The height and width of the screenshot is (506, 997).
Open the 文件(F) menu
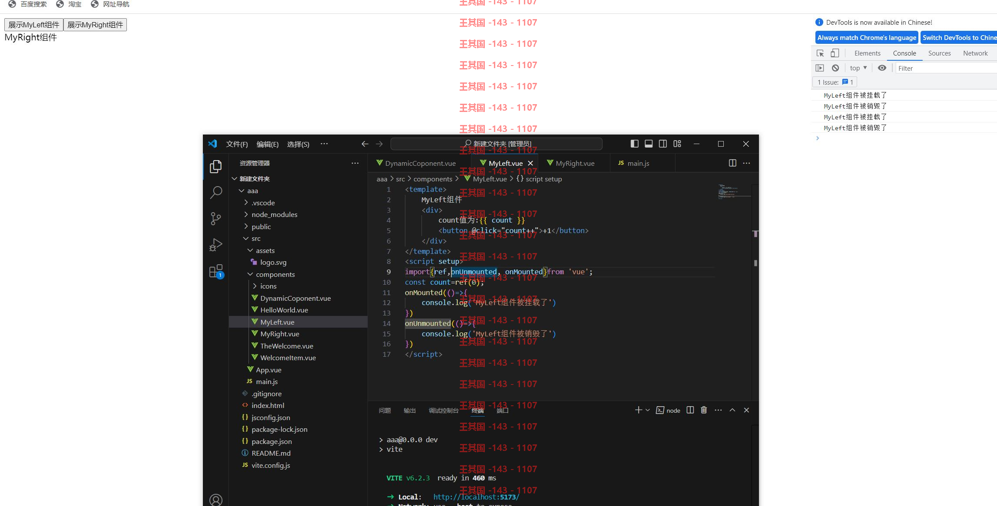click(x=237, y=144)
